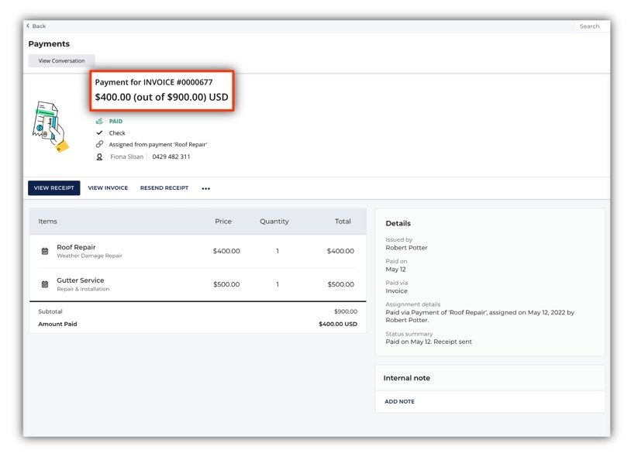Open the three-dot more actions menu
Image resolution: width=631 pixels, height=457 pixels.
205,188
